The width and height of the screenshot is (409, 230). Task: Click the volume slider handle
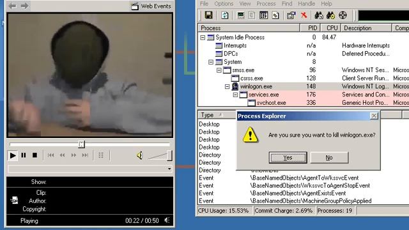[x=169, y=155]
